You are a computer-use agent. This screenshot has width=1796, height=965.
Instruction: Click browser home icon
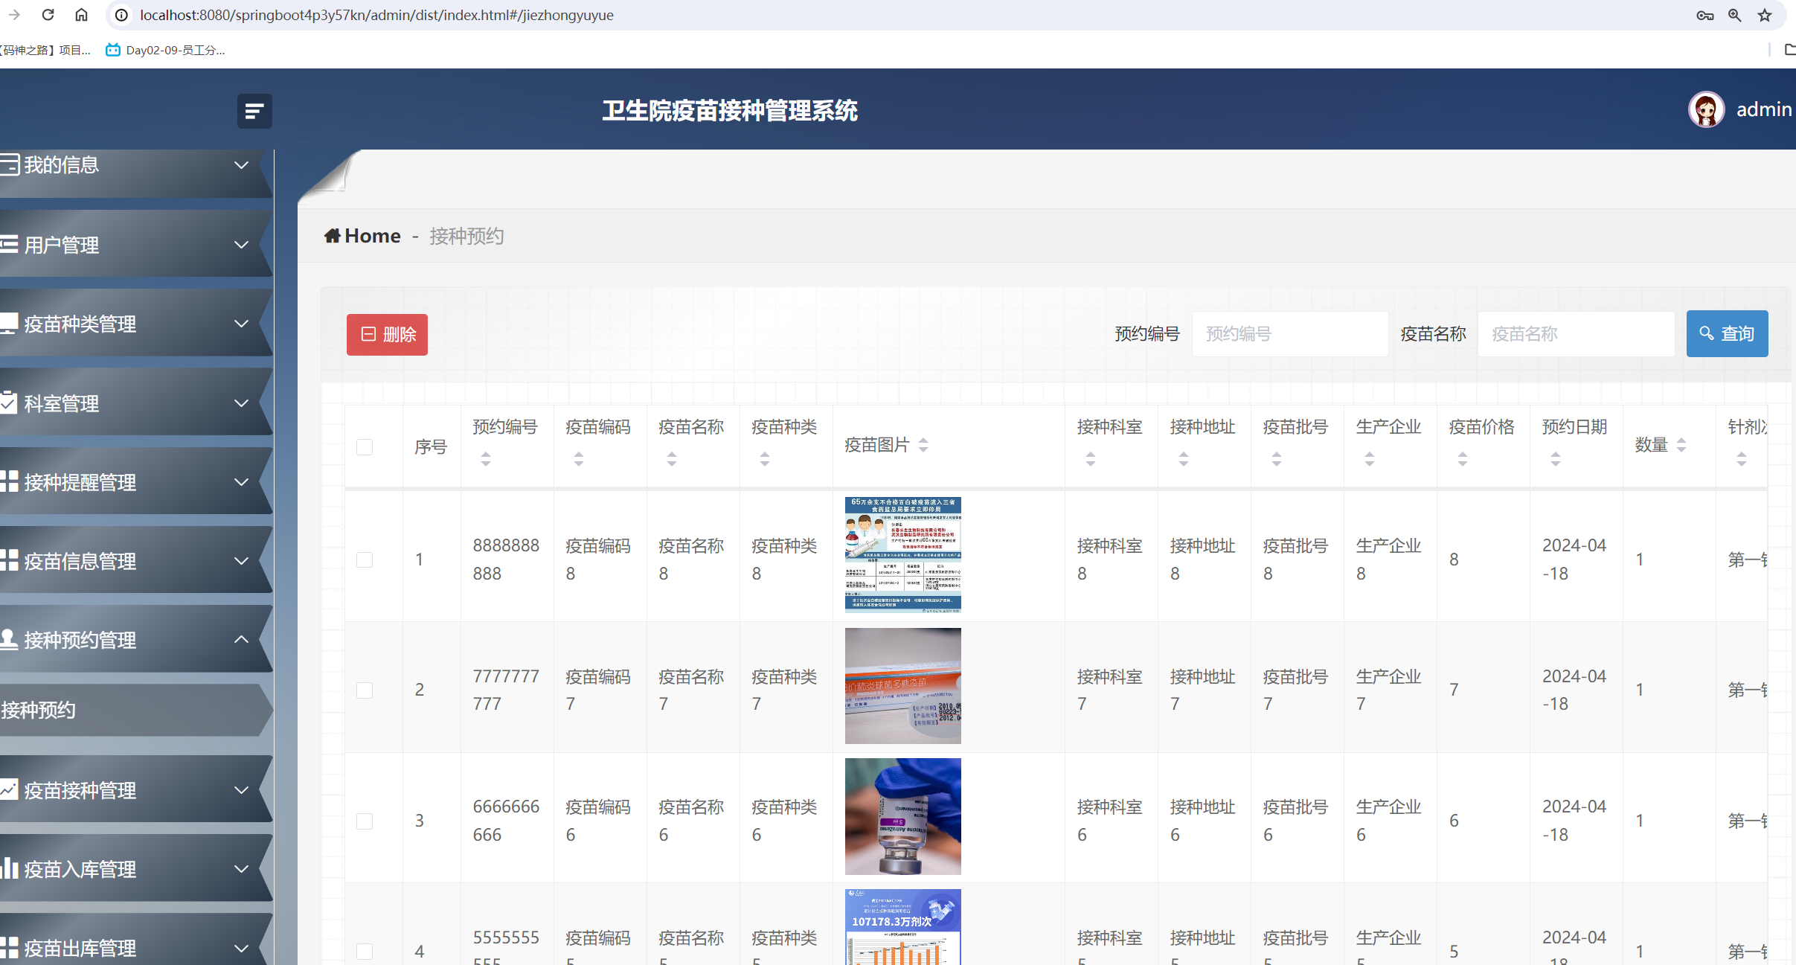[x=82, y=15]
